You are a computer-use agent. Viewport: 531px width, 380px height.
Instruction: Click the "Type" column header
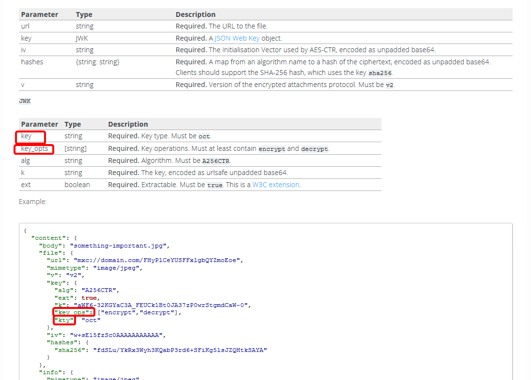[x=83, y=14]
